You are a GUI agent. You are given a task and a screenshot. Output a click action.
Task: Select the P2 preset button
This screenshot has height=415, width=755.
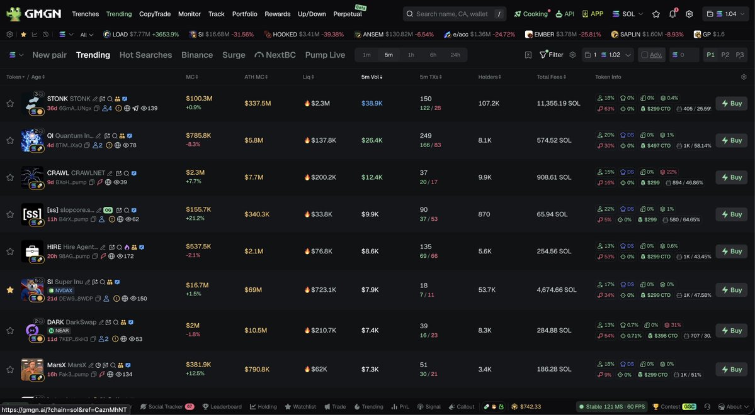point(725,55)
